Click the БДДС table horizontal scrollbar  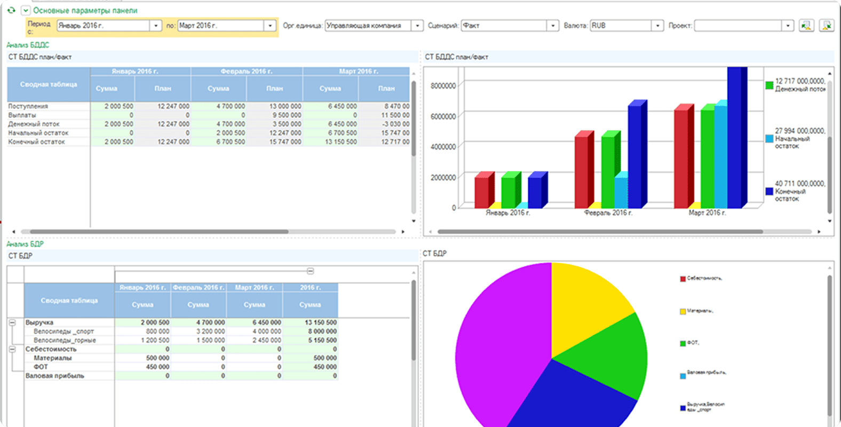[159, 232]
